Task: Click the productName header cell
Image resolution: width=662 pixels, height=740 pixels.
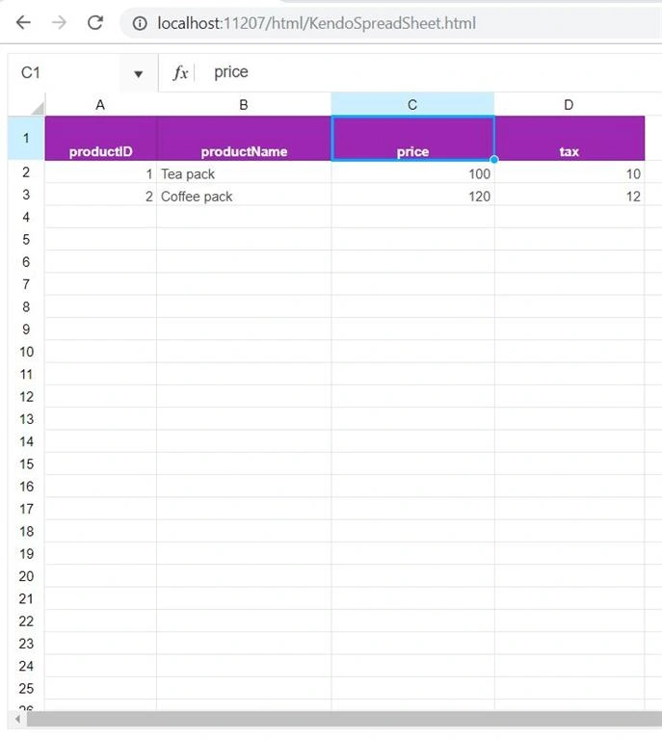Action: [x=244, y=139]
